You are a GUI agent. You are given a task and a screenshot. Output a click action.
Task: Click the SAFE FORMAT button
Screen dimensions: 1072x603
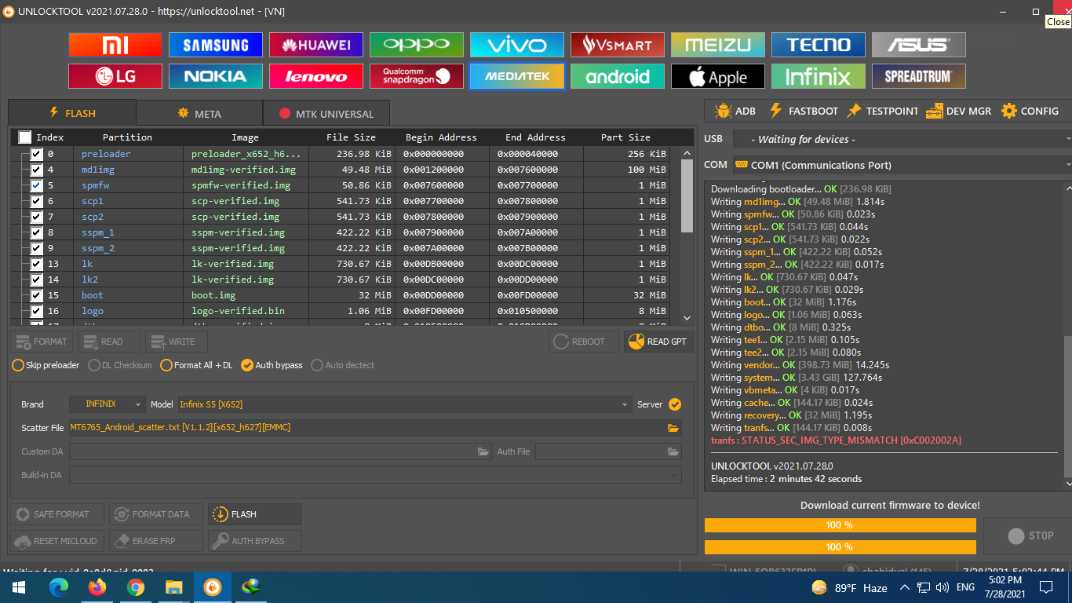[57, 514]
